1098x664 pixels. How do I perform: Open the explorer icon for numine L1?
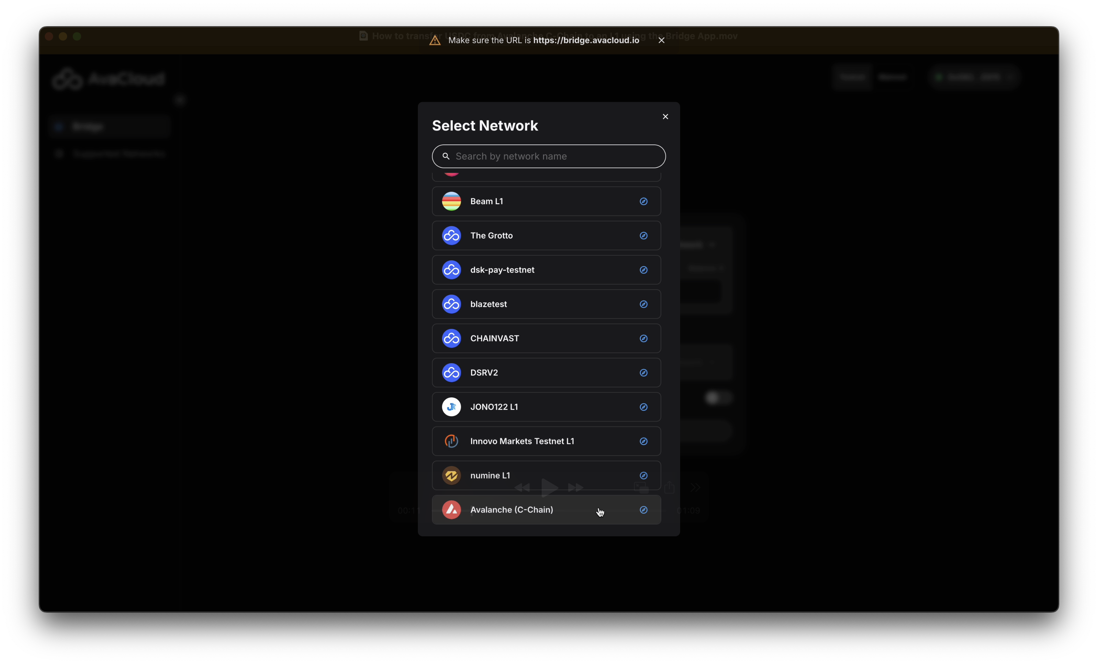643,475
